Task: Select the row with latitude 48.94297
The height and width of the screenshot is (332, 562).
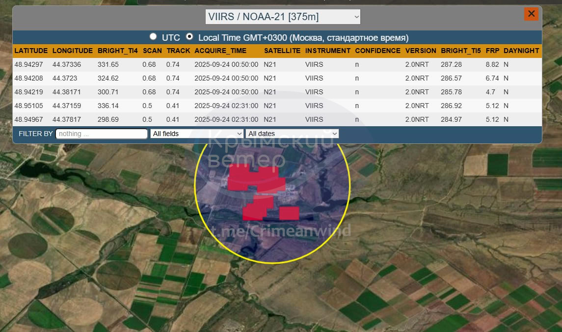Action: tap(28, 64)
